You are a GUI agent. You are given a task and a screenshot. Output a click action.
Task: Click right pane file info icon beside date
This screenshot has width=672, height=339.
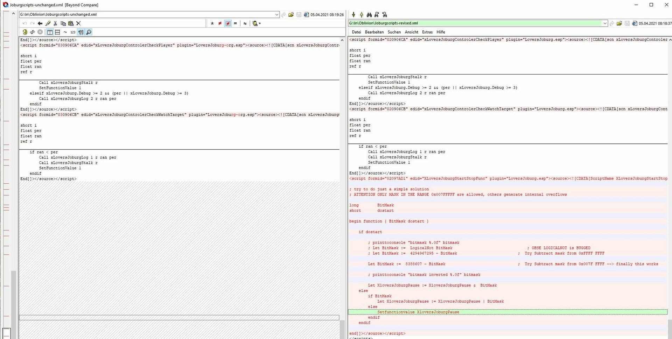tap(635, 23)
